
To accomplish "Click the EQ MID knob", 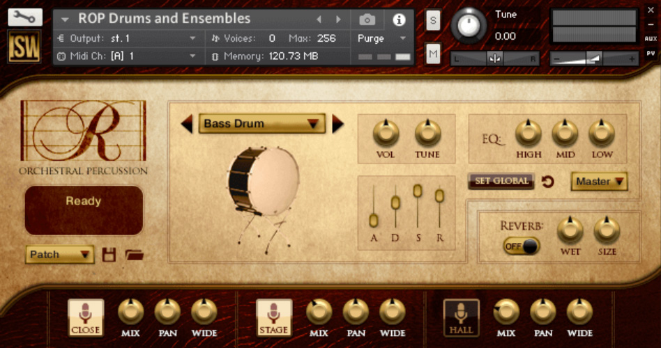I will pos(565,133).
